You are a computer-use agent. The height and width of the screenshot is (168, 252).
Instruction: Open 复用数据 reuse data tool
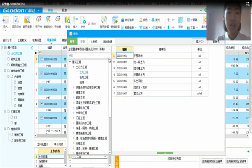click(104, 22)
